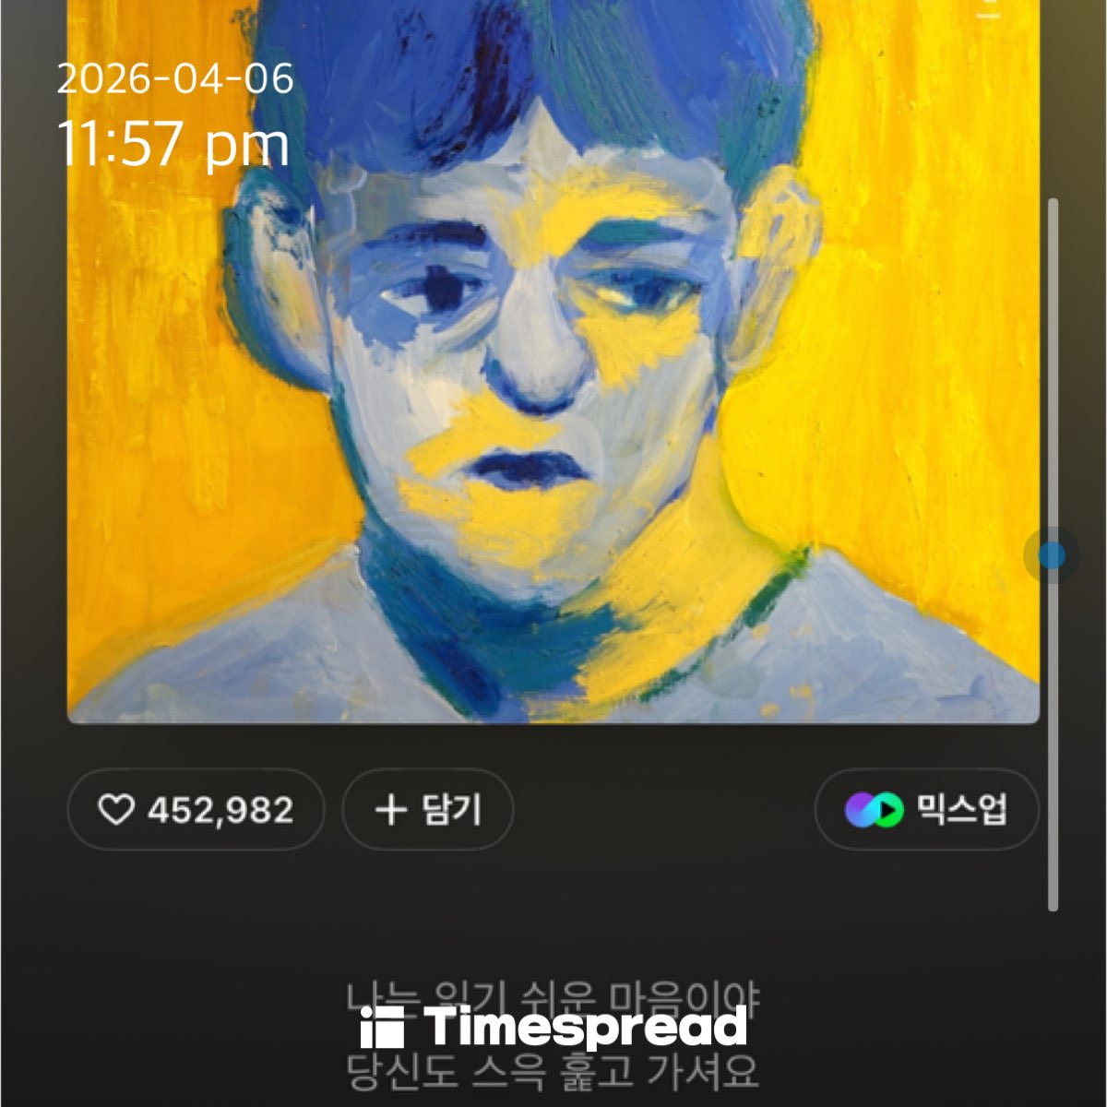1107x1107 pixels.
Task: Click the Timespread watermark text
Action: click(585, 1028)
